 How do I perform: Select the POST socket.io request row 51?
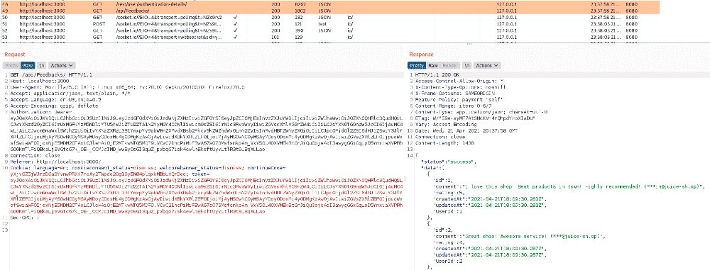click(x=355, y=23)
